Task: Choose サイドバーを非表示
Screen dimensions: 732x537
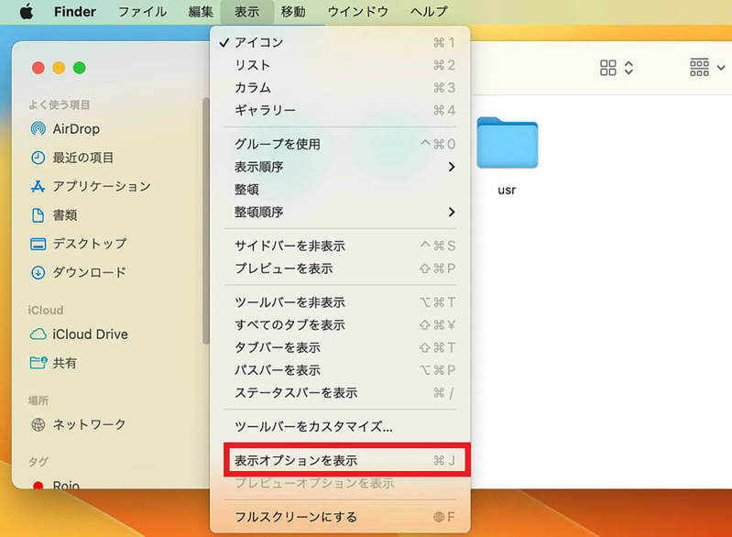Action: (340, 246)
